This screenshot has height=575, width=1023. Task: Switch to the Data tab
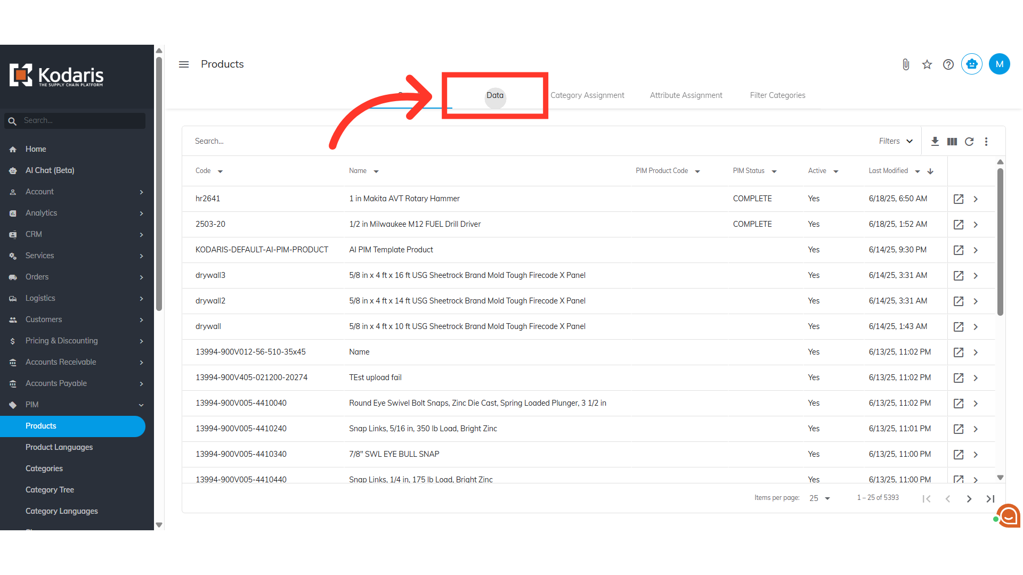tap(494, 95)
